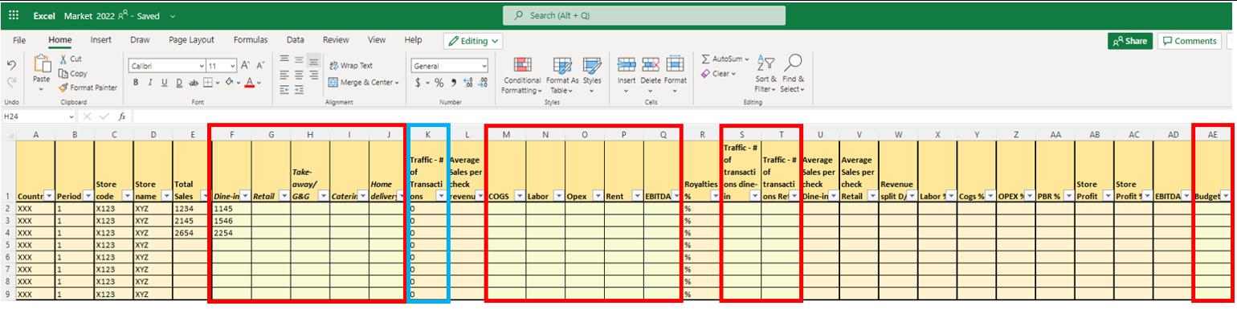Align text right
Image resolution: width=1237 pixels, height=310 pixels.
313,75
